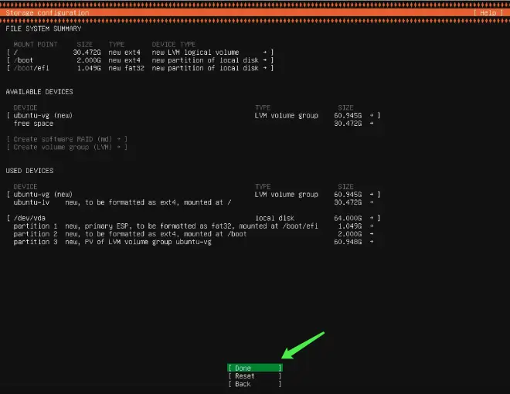Screen dimensions: 510x394
Task: Select the Done button
Action: pos(255,368)
